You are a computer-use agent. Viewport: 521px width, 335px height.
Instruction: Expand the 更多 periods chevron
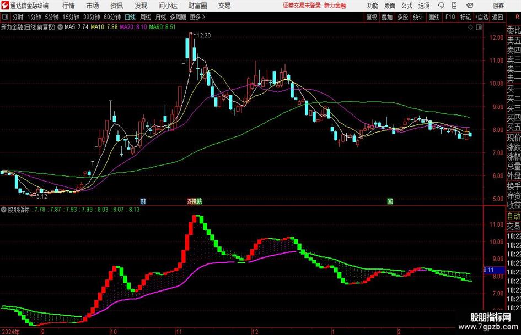[x=203, y=17]
